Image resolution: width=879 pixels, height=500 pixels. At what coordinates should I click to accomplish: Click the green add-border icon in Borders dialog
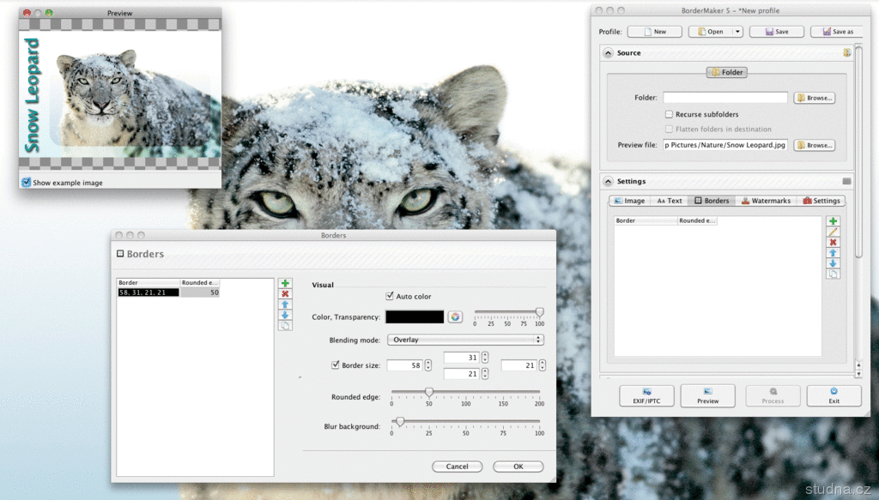286,284
